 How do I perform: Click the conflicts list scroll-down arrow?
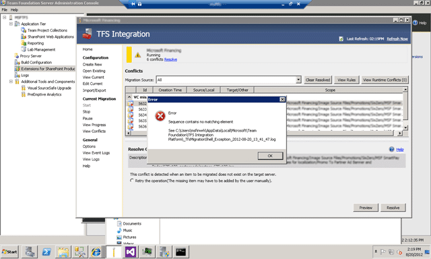click(x=405, y=127)
